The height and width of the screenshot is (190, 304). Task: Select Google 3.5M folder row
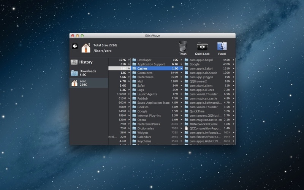coord(157,111)
